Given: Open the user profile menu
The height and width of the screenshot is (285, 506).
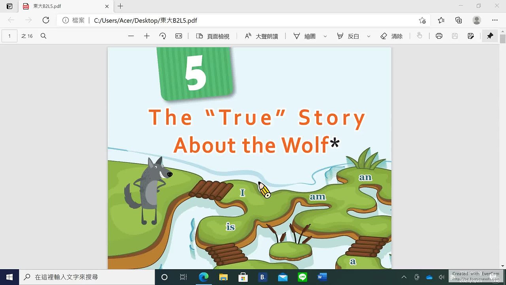Looking at the screenshot, I should click(x=477, y=20).
